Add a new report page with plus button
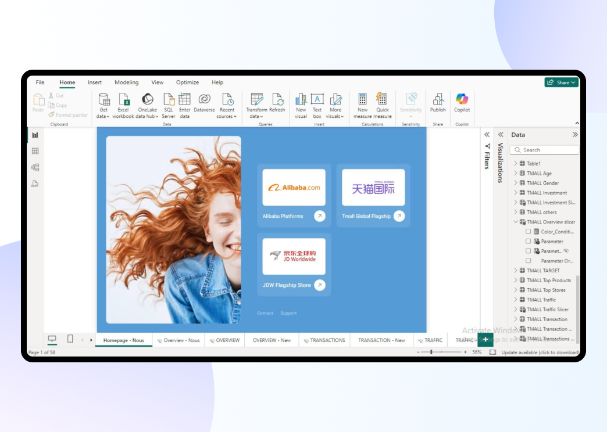 [485, 340]
